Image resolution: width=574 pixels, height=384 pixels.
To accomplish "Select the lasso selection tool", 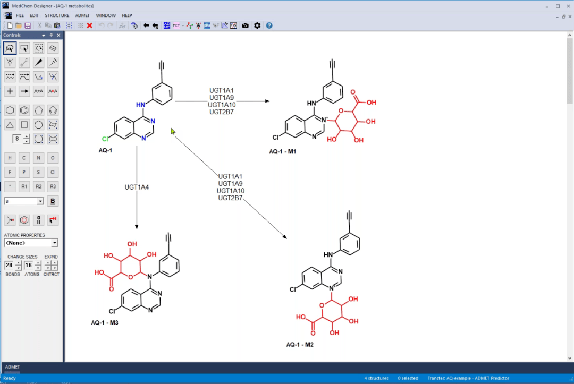I will coord(10,48).
